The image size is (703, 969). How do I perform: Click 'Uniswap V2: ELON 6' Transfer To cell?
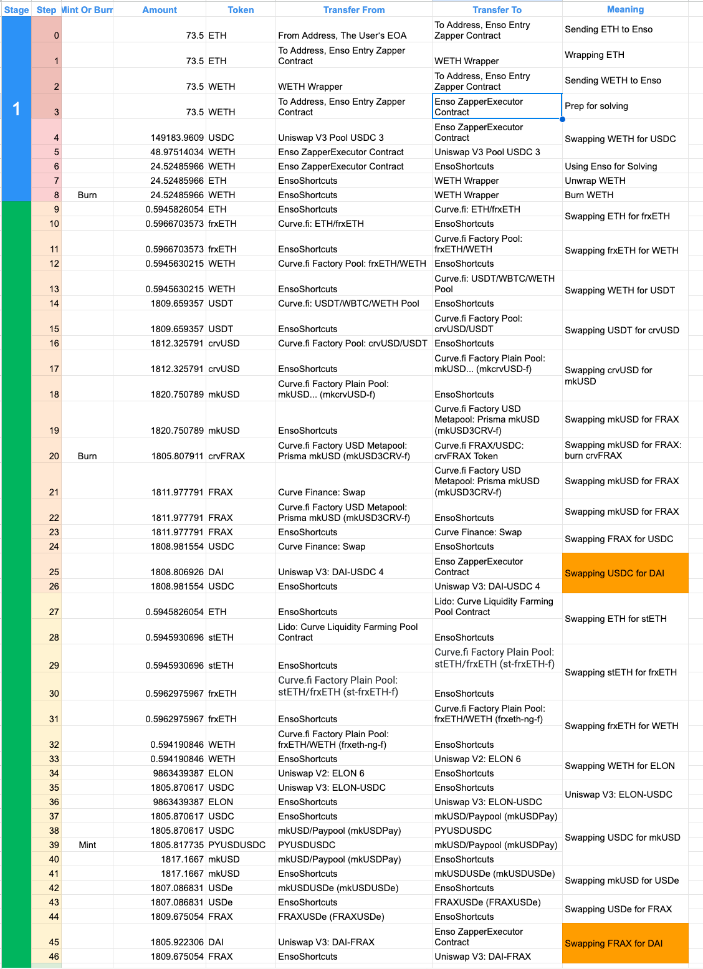pos(497,759)
